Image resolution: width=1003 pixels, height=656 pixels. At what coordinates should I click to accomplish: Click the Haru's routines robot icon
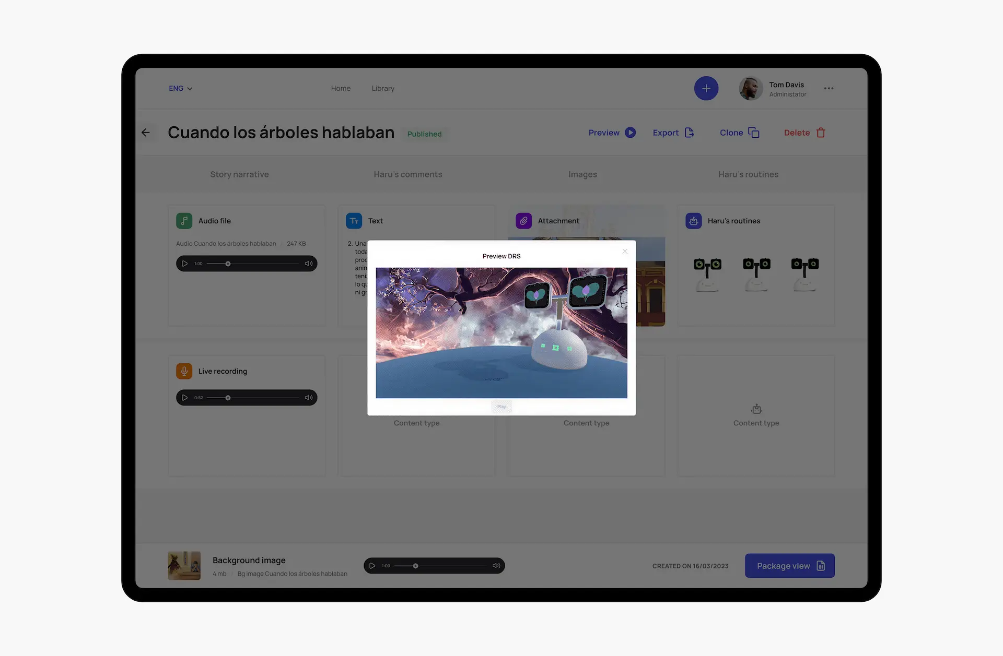tap(693, 221)
